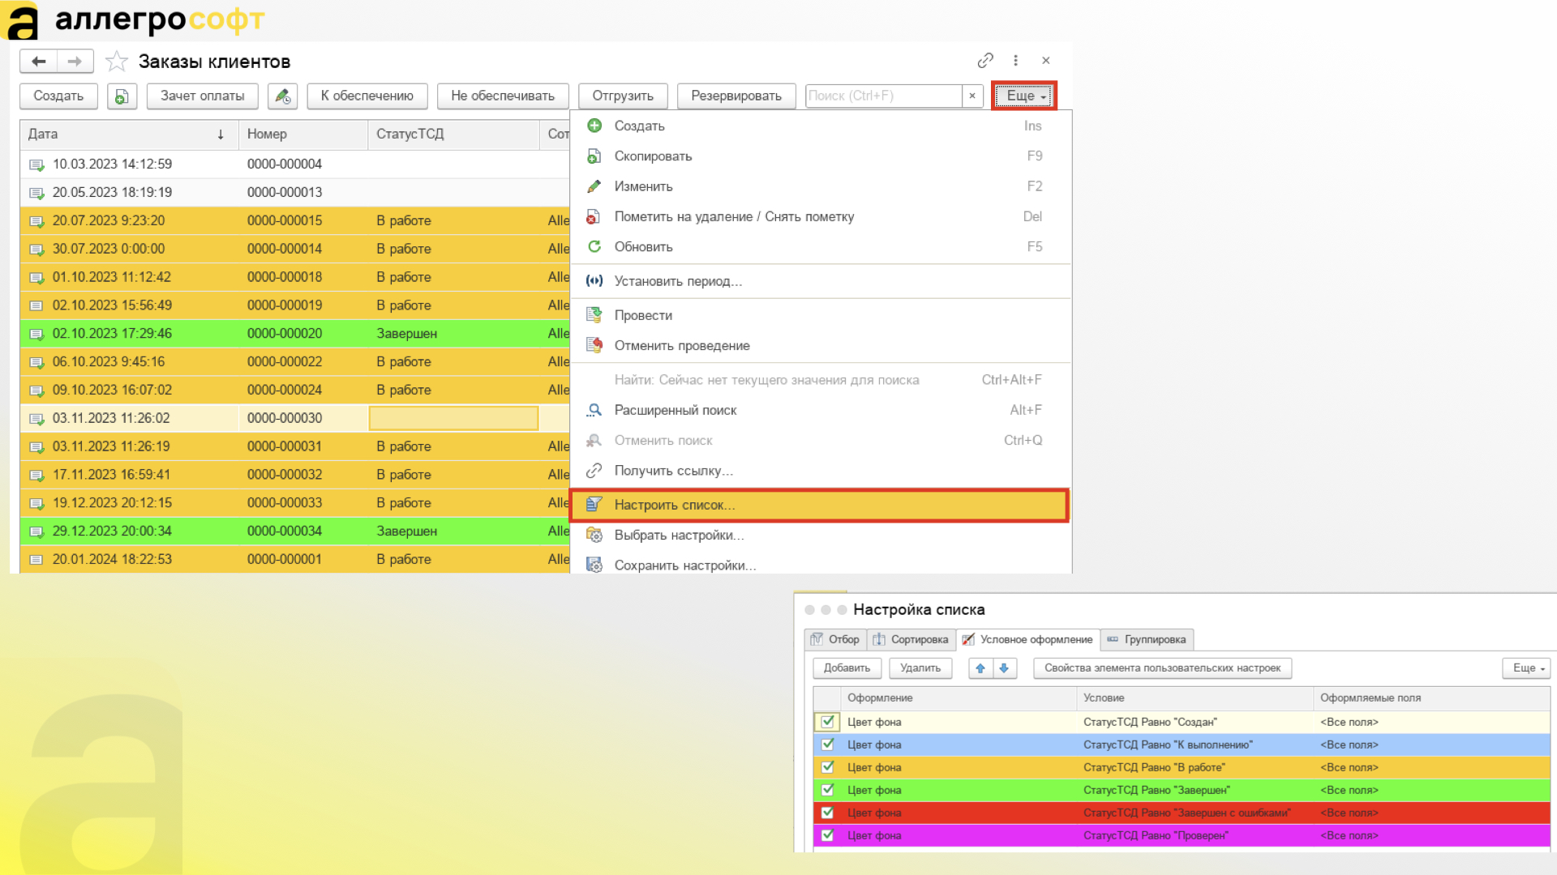1557x875 pixels.
Task: Open Выбрать настройки… menu item
Action: click(x=820, y=535)
